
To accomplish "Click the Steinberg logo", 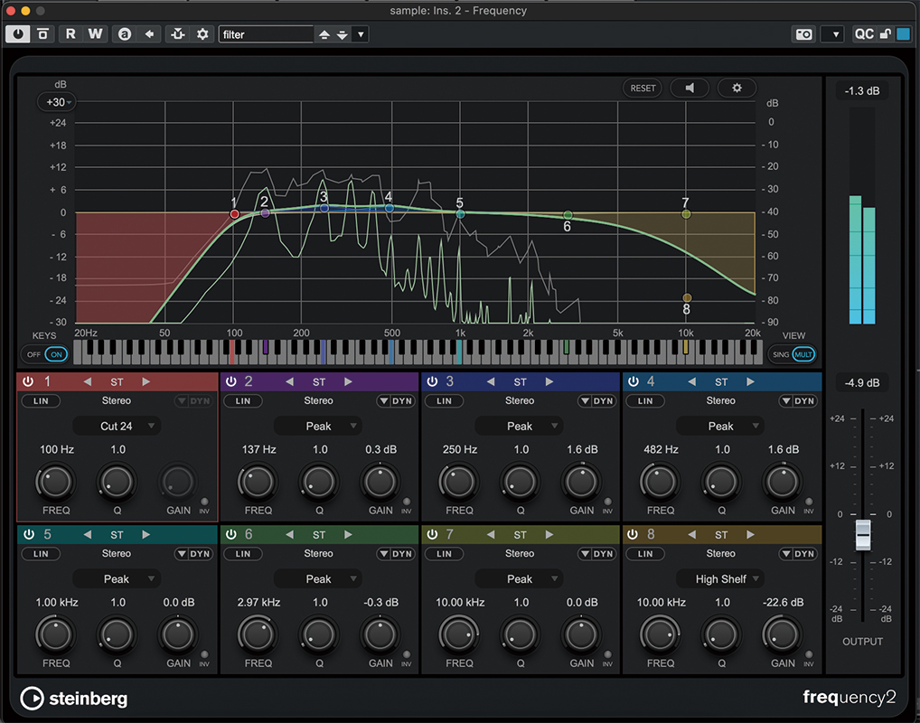I will (74, 699).
